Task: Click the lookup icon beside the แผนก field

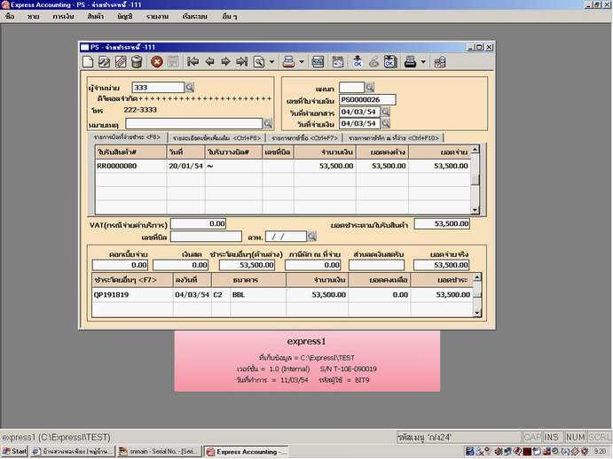Action: pyautogui.click(x=370, y=88)
